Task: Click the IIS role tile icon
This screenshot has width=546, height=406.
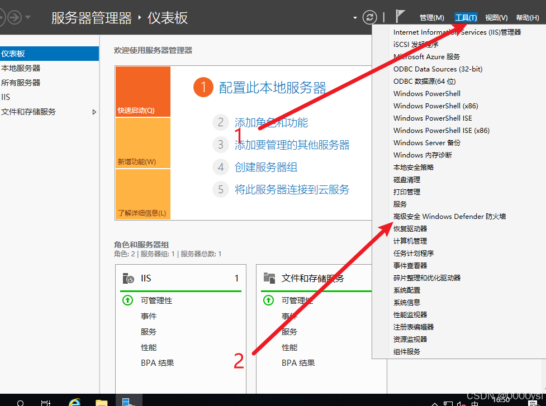Action: (x=128, y=278)
